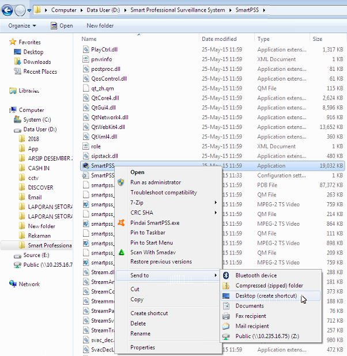Image resolution: width=347 pixels, height=356 pixels.
Task: Select Desktop (create shortcut) option
Action: click(270, 296)
